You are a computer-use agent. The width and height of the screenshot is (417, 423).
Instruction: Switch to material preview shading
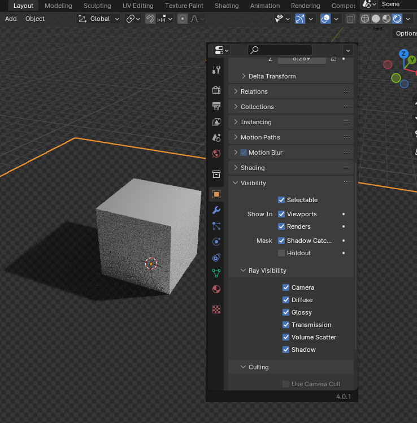[x=386, y=19]
